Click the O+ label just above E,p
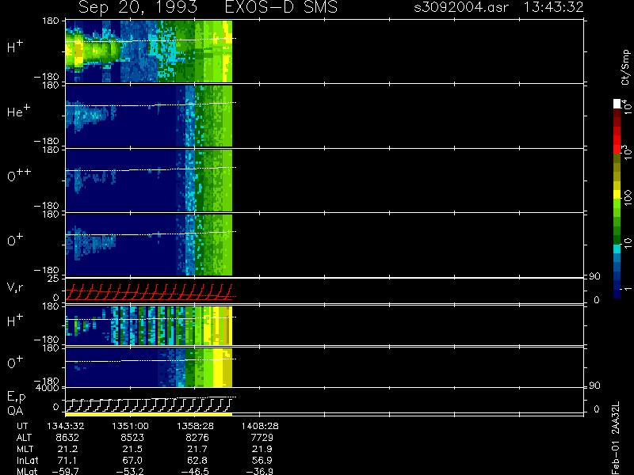 coord(15,363)
